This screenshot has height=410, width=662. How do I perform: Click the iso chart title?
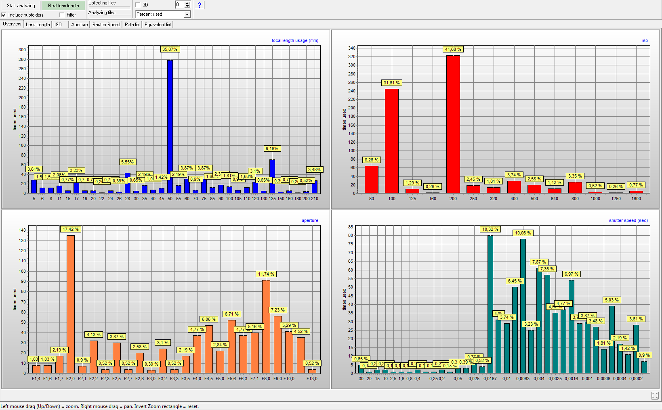point(645,40)
